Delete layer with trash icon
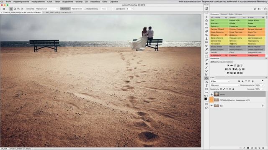Image resolution: width=268 pixels, height=150 pixels. pos(263,148)
